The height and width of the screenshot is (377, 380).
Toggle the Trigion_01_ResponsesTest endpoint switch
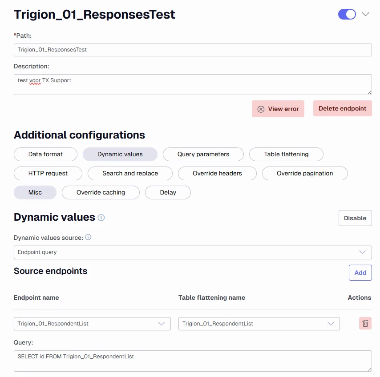coord(347,14)
